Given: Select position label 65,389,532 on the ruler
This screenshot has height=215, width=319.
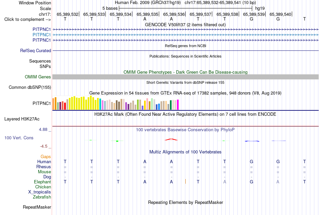Looking at the screenshot, I should [x=67, y=14].
